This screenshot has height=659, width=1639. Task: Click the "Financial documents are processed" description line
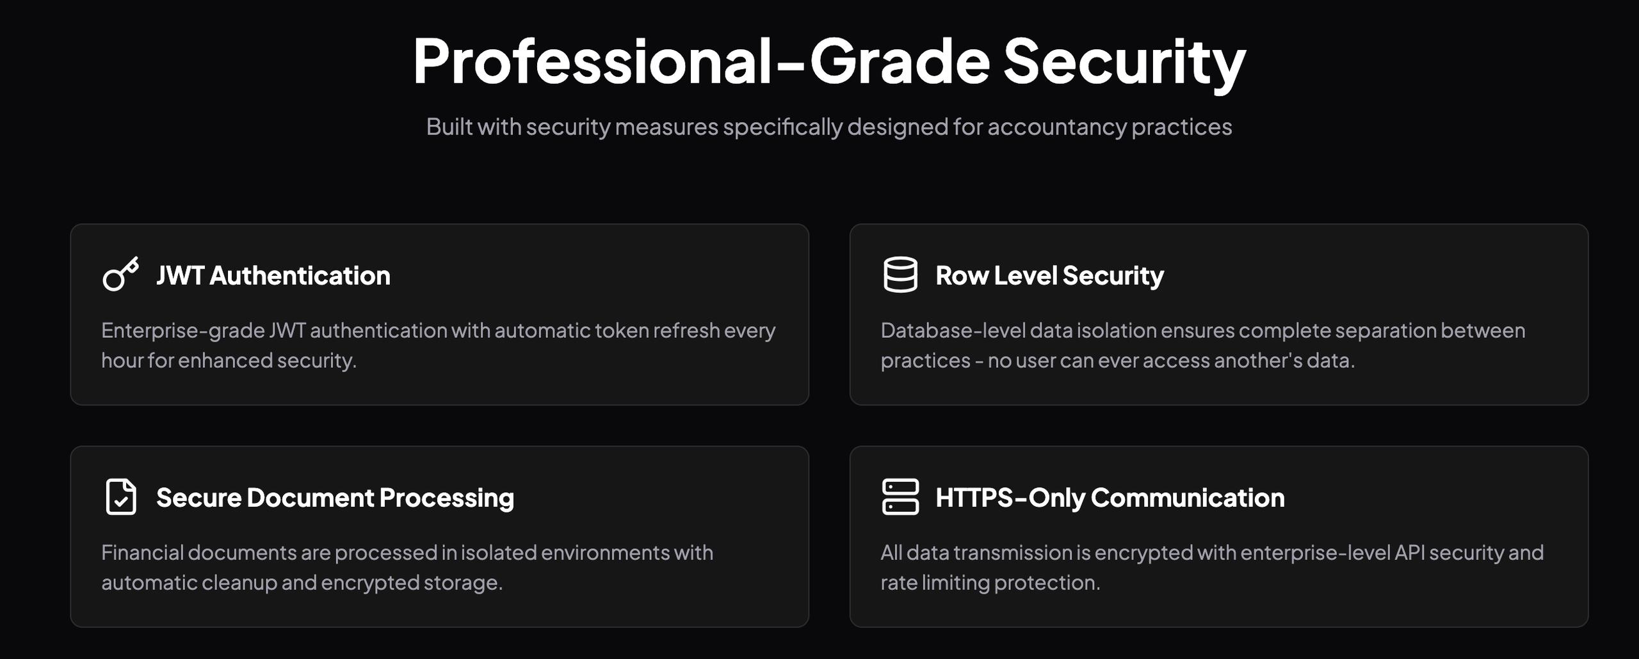[x=407, y=553]
